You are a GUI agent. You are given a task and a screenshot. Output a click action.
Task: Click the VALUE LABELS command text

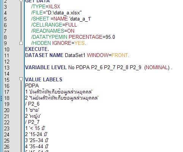(x=44, y=79)
